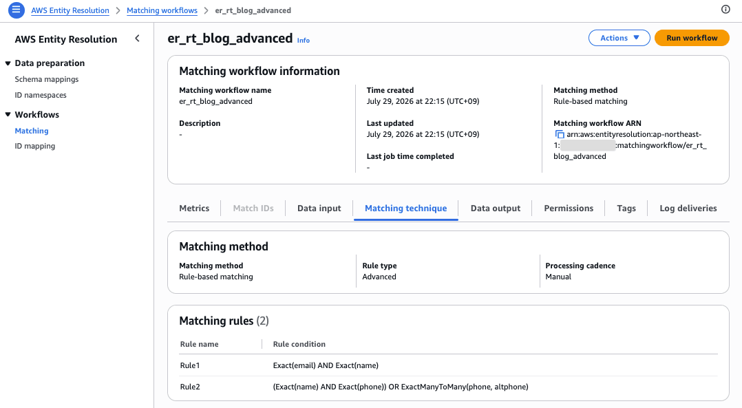Collapse the Data preparation section

(8, 63)
